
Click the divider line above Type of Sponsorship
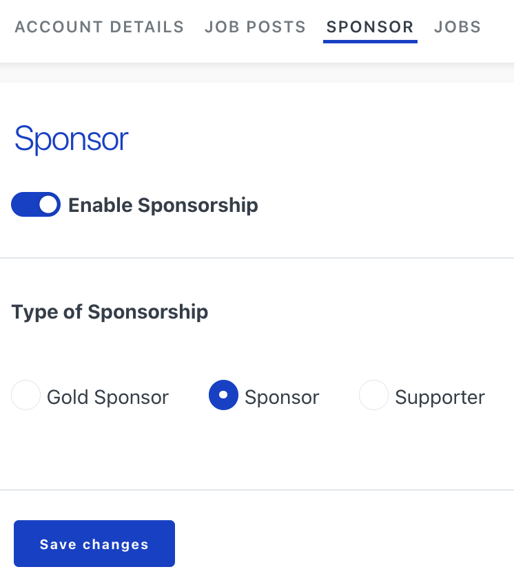257,258
